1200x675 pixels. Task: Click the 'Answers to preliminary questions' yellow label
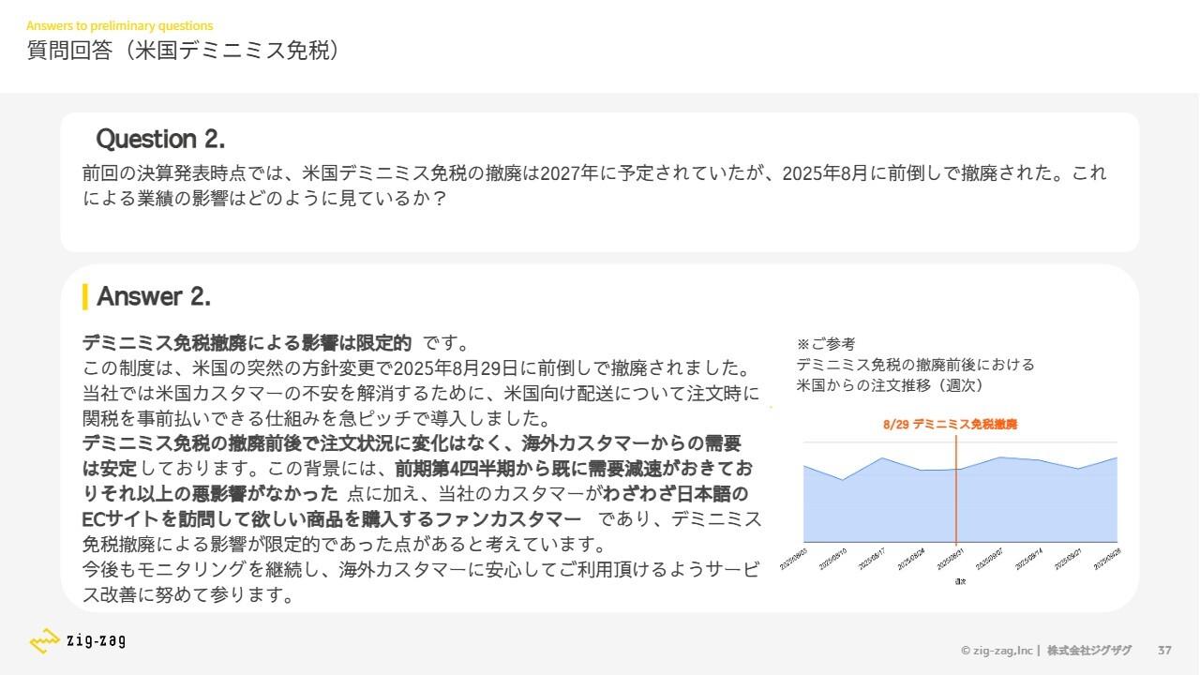[x=119, y=25]
